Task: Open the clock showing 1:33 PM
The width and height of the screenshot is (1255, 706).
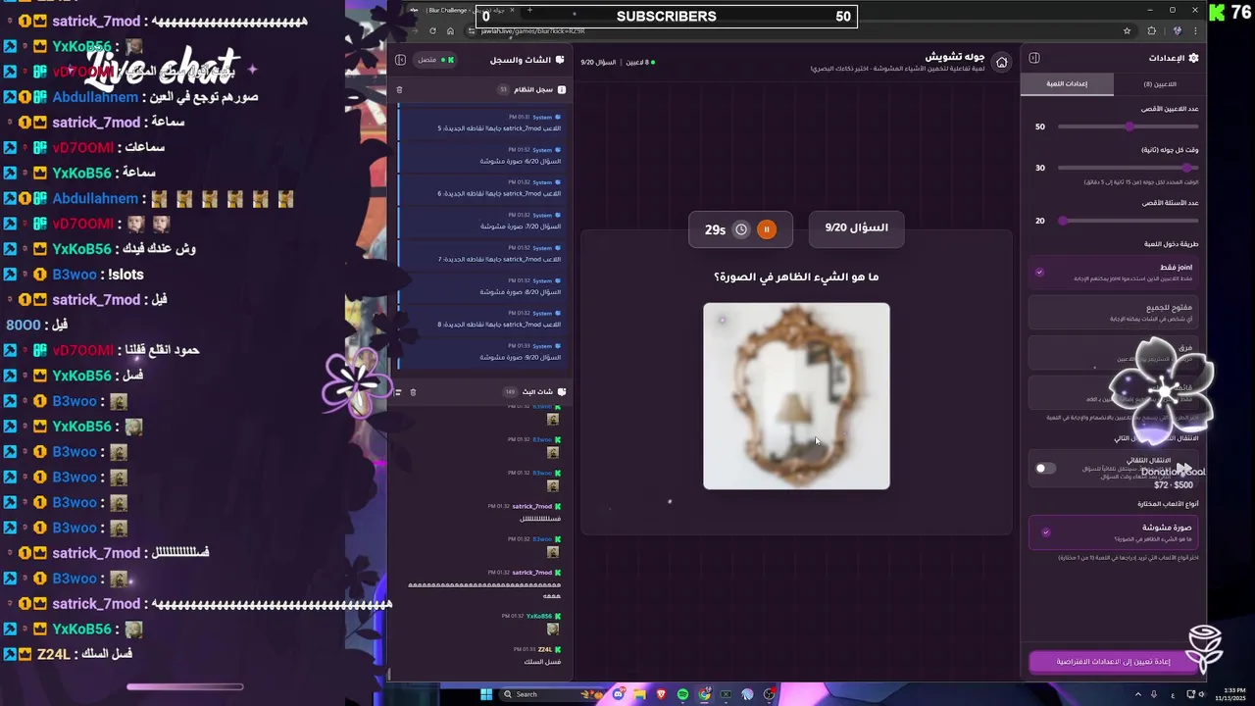Action: 1230,694
